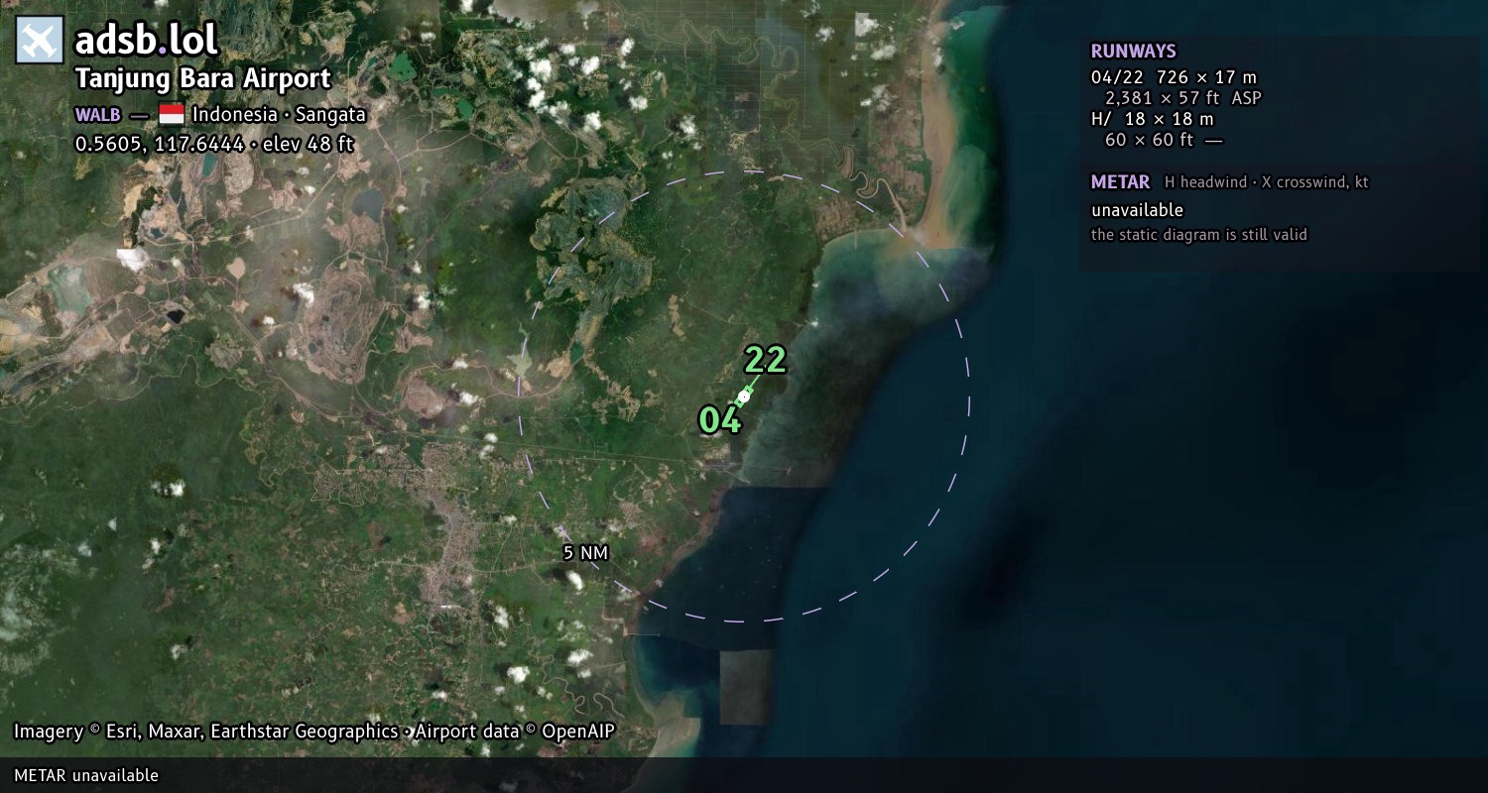Click the Indonesia · Sangata location text
The image size is (1488, 793).
280,115
